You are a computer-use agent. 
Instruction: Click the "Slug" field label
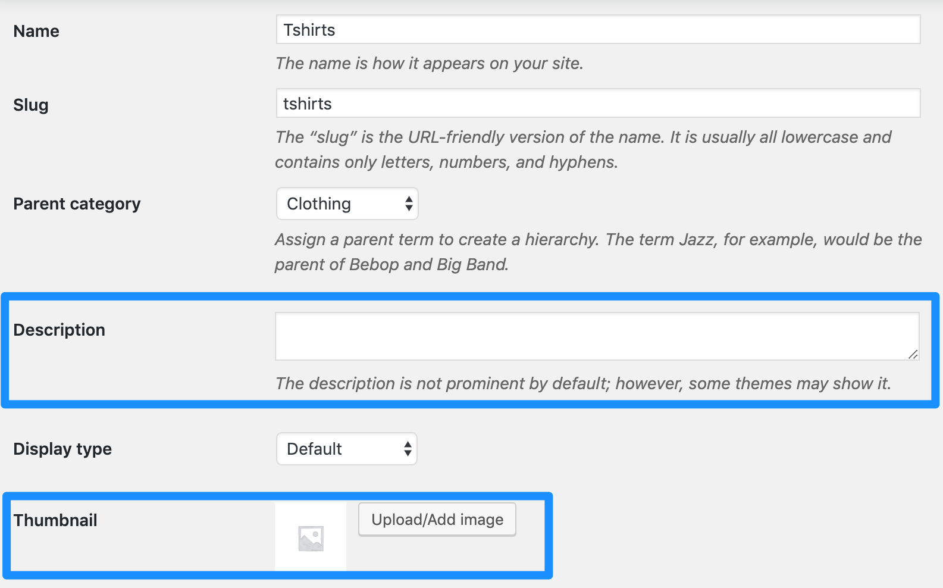[31, 105]
